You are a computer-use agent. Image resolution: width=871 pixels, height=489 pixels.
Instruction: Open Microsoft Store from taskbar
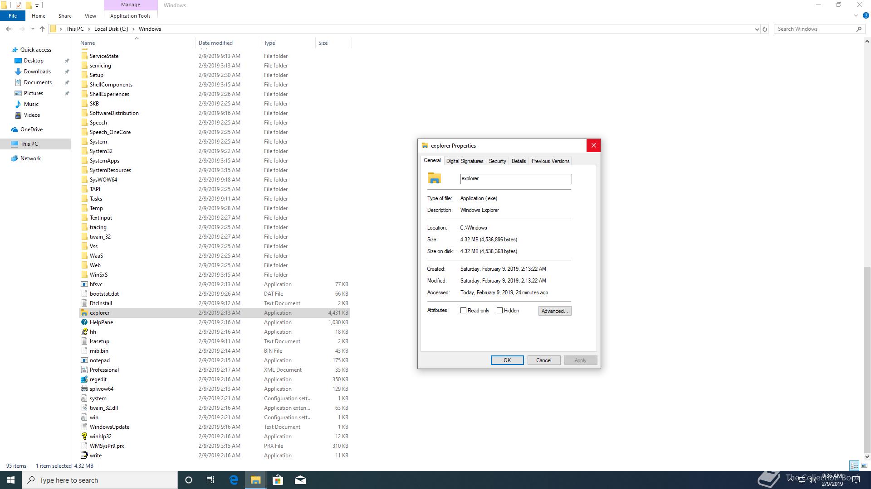pos(278,480)
